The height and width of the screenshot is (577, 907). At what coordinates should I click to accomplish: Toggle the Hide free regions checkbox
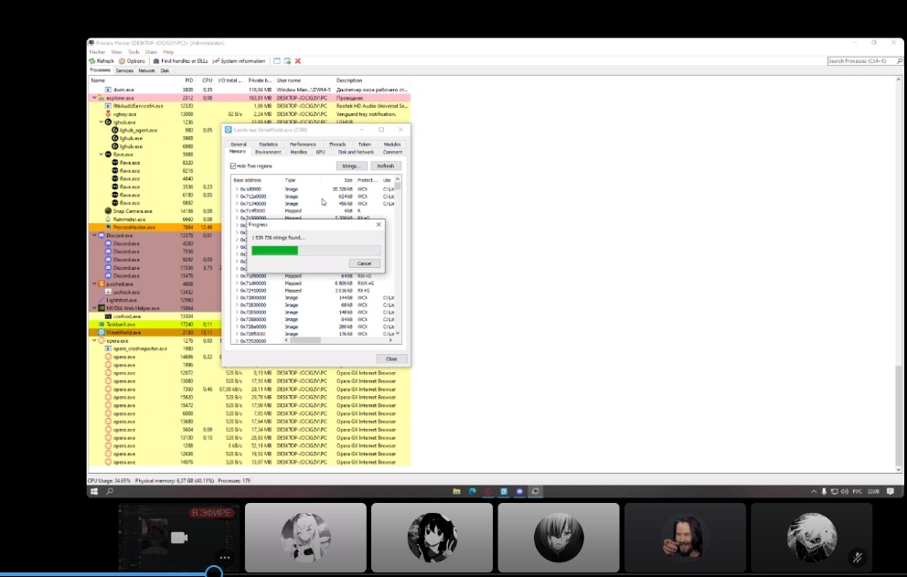point(233,166)
